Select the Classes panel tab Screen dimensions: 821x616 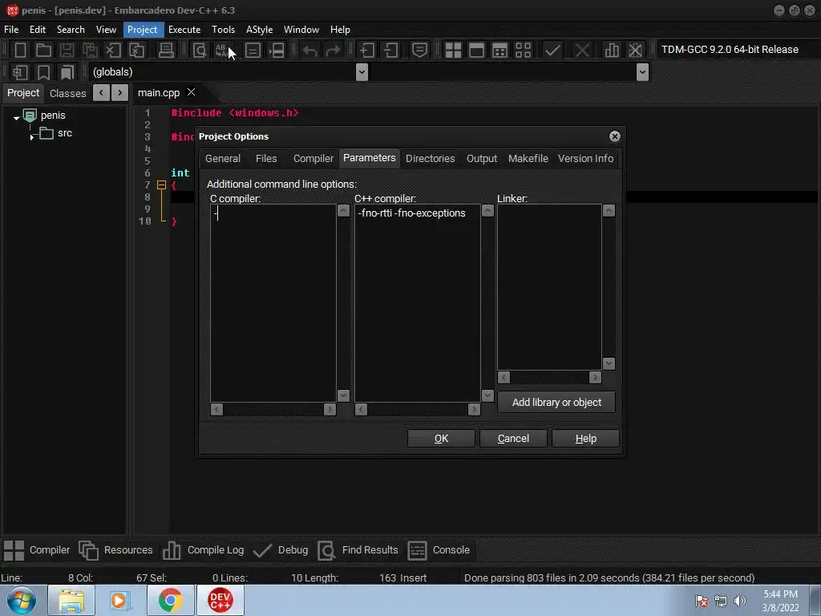point(67,93)
